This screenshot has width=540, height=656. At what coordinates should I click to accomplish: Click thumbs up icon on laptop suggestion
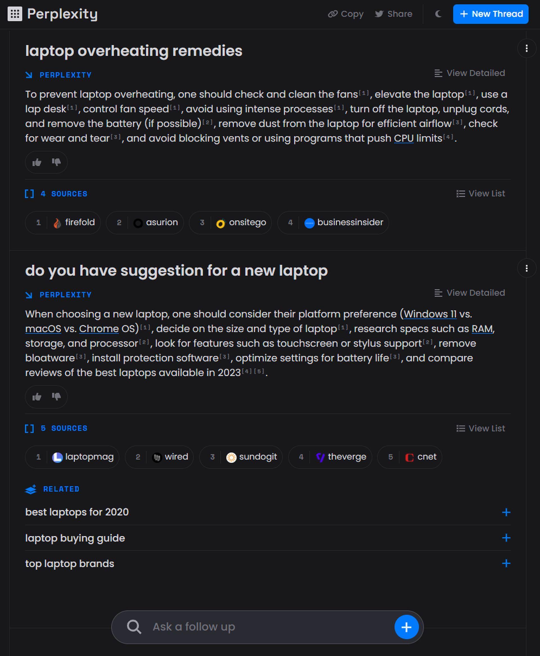pyautogui.click(x=37, y=396)
